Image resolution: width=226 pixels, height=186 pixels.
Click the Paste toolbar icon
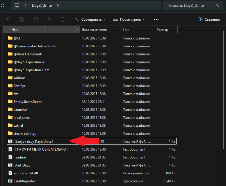point(22,19)
